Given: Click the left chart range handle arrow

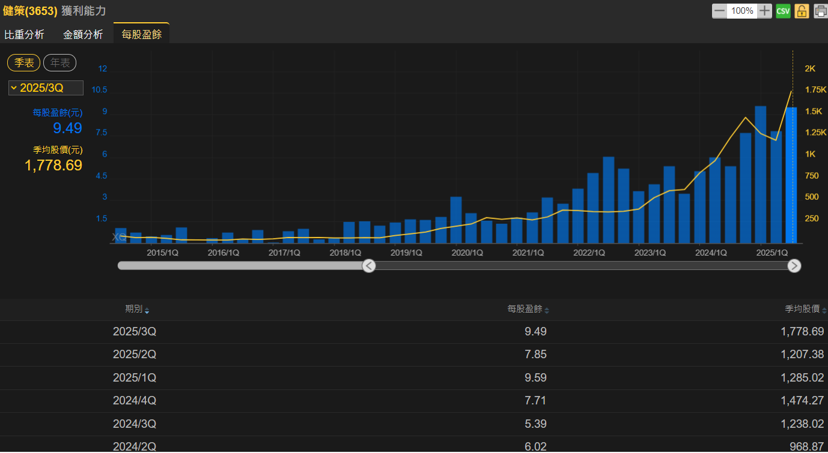Looking at the screenshot, I should (369, 266).
